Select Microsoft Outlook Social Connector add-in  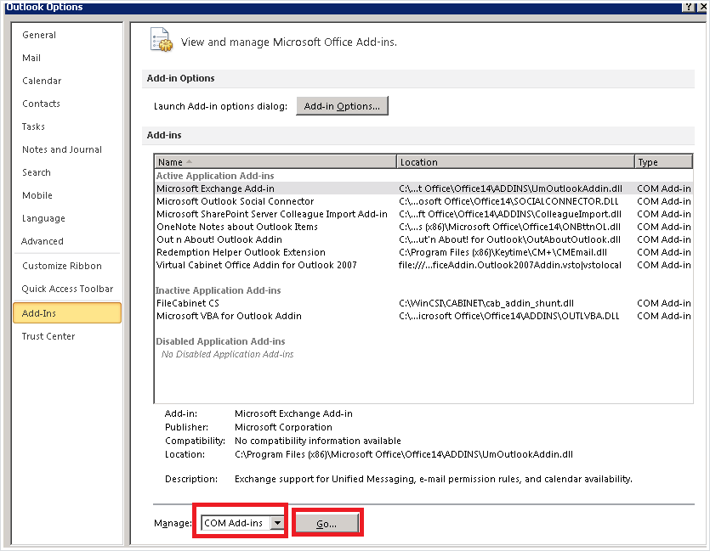[423, 201]
